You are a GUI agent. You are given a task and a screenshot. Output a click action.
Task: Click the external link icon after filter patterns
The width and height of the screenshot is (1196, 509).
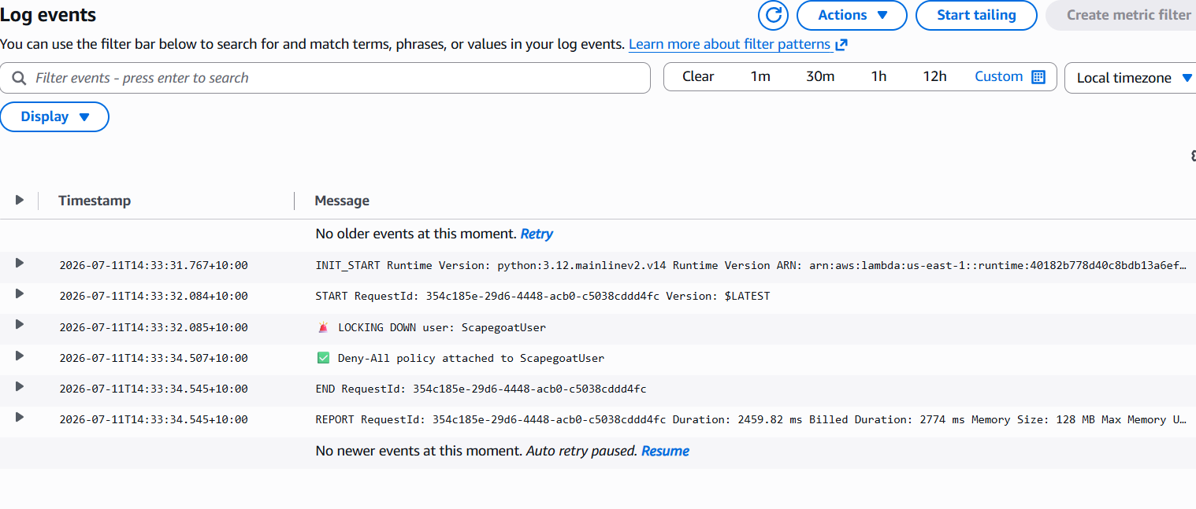click(841, 45)
